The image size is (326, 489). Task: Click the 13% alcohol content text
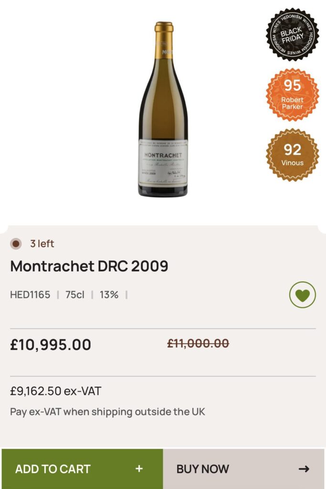(x=109, y=295)
